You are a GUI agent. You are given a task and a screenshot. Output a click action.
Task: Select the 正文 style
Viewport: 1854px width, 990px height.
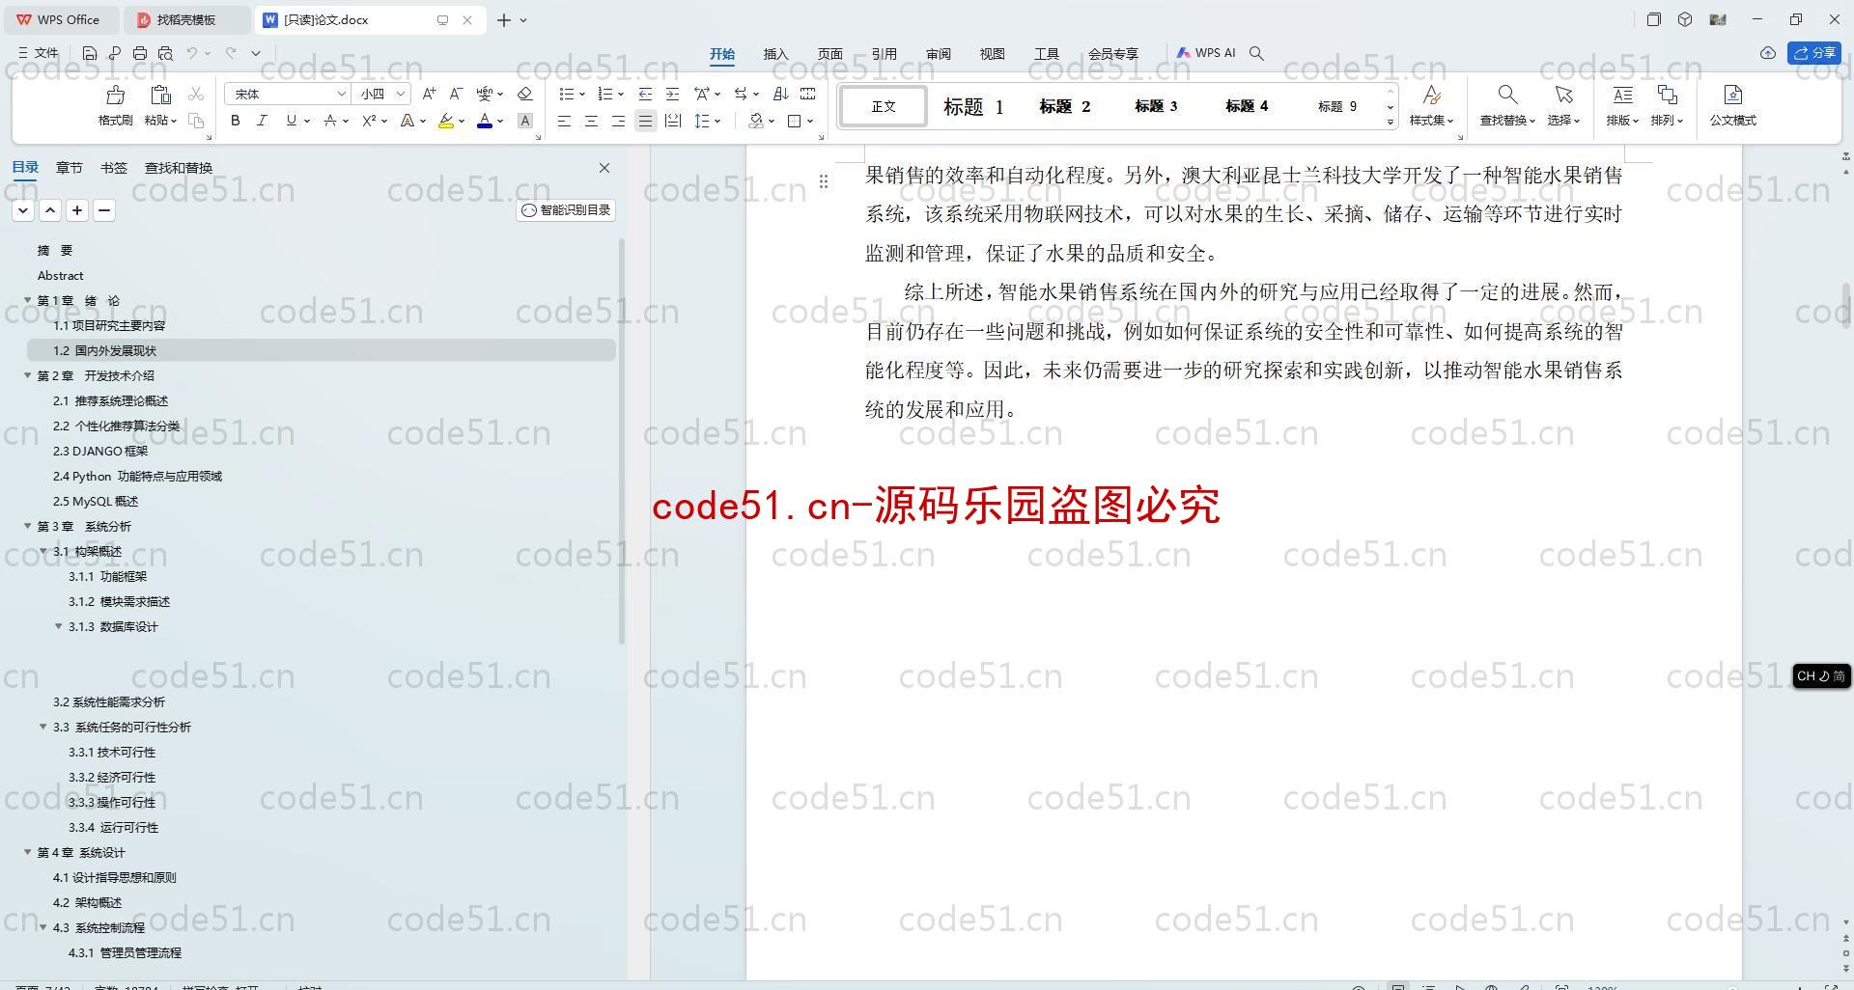884,106
